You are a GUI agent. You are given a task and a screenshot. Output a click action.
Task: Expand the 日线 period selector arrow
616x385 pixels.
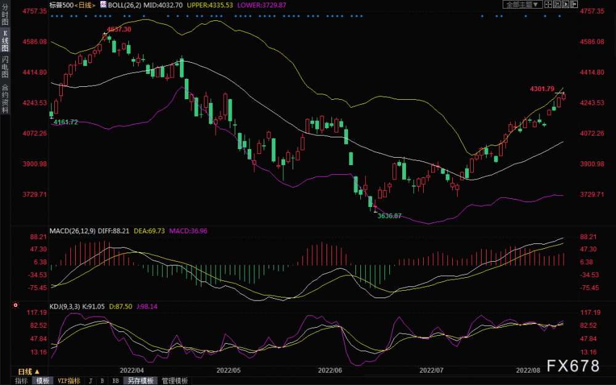[37, 371]
